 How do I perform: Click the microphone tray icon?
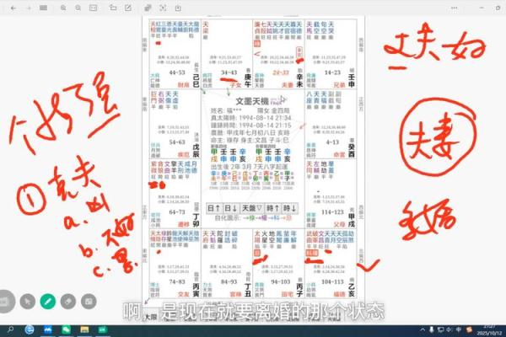(432, 329)
